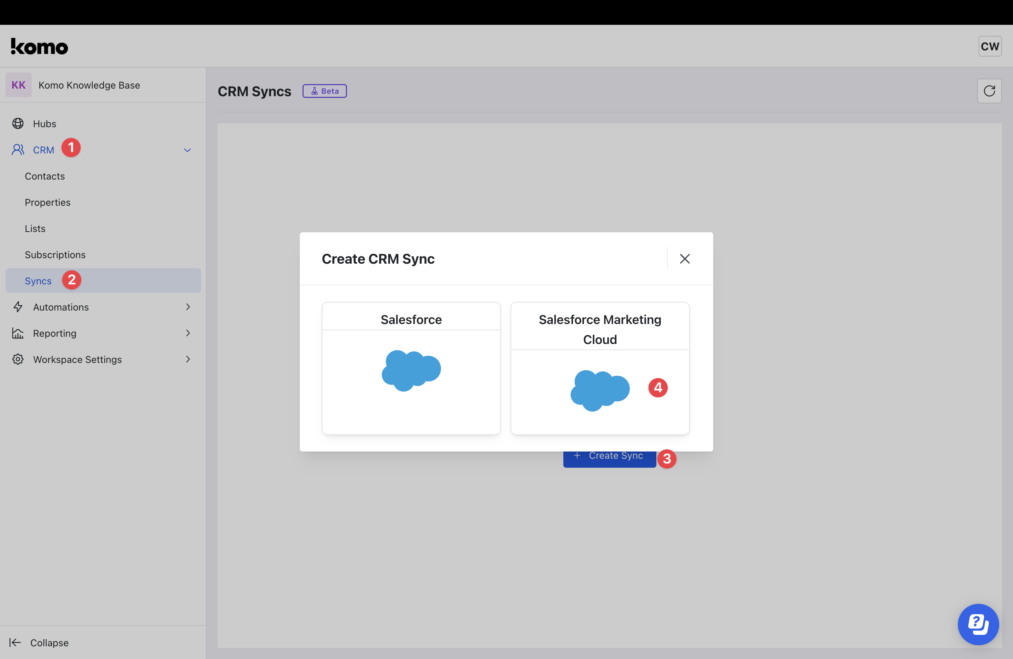
Task: Close the Create CRM Sync dialog
Action: (684, 258)
